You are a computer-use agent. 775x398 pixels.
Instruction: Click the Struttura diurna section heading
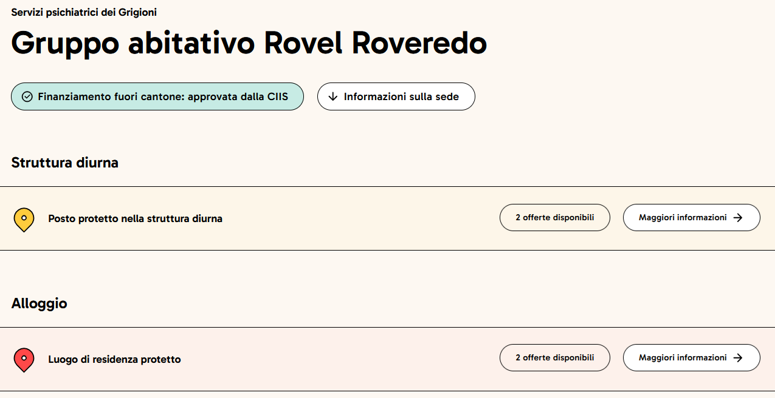point(64,163)
